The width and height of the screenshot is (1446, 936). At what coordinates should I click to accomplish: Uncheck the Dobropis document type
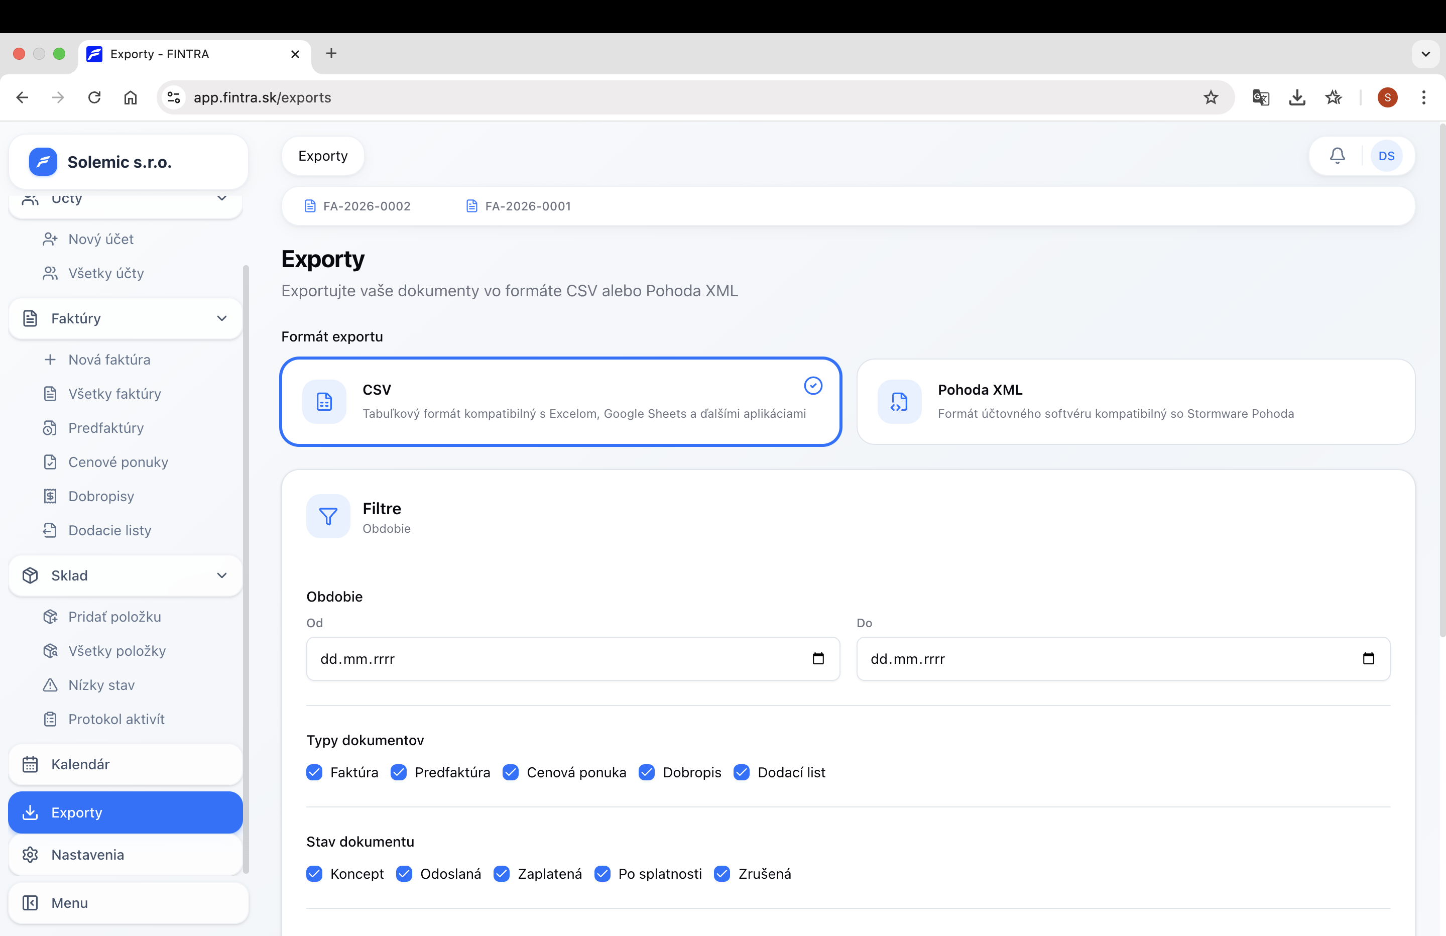click(647, 772)
